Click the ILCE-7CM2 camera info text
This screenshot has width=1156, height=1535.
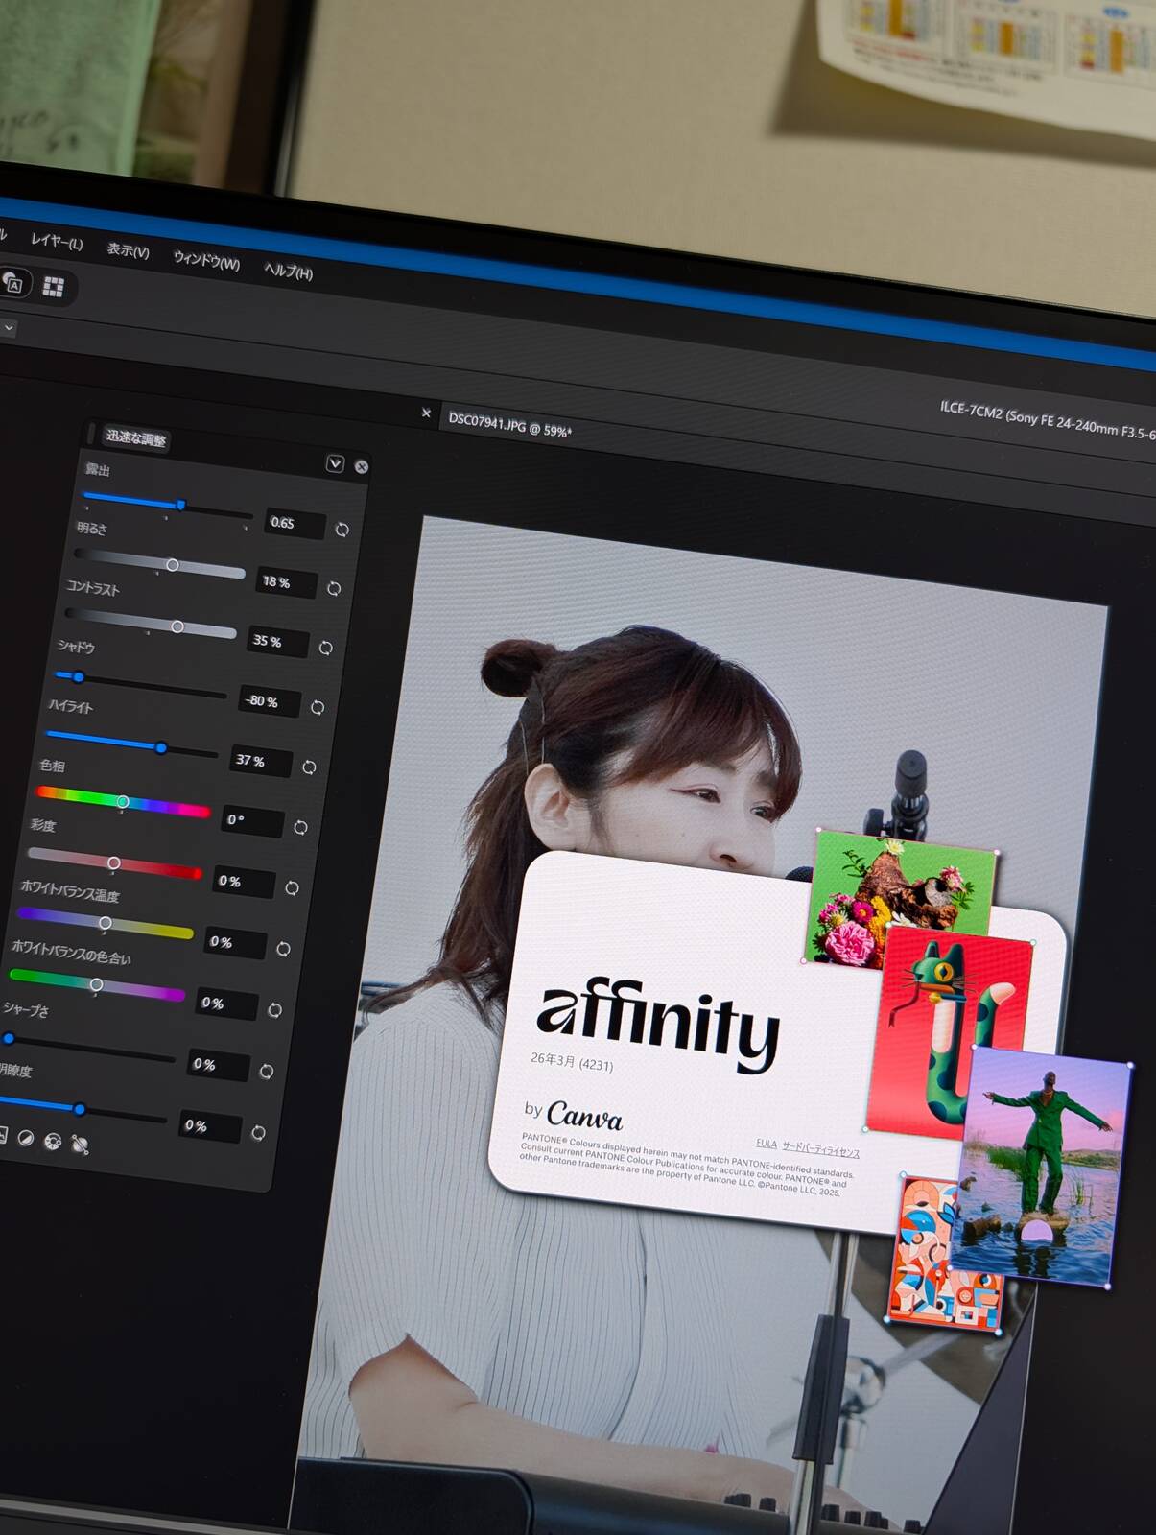(1048, 422)
